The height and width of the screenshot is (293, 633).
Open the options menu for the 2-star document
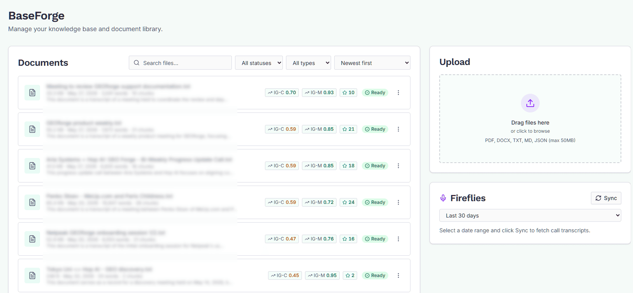coord(398,275)
